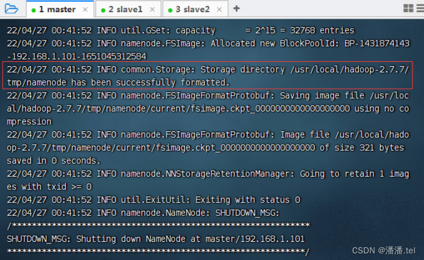This screenshot has width=424, height=260.
Task: Click '-192.168.1.101-1651045312584' text
Action: coord(77,56)
